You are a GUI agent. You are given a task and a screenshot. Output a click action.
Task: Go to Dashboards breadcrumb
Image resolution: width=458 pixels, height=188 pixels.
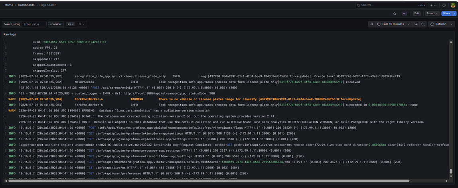tap(26, 5)
